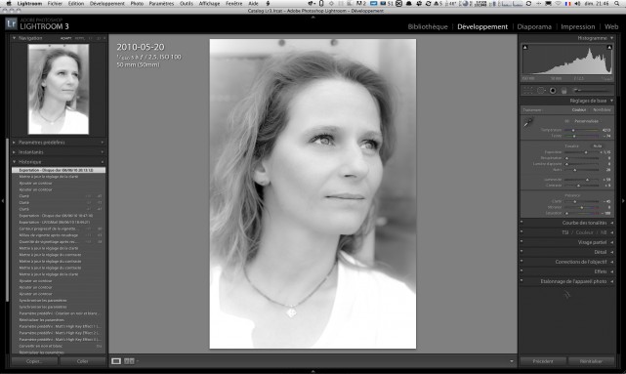Viewport: 626px width, 374px height.
Task: Toggle shadow clipping indicator in histogram
Action: [525, 48]
